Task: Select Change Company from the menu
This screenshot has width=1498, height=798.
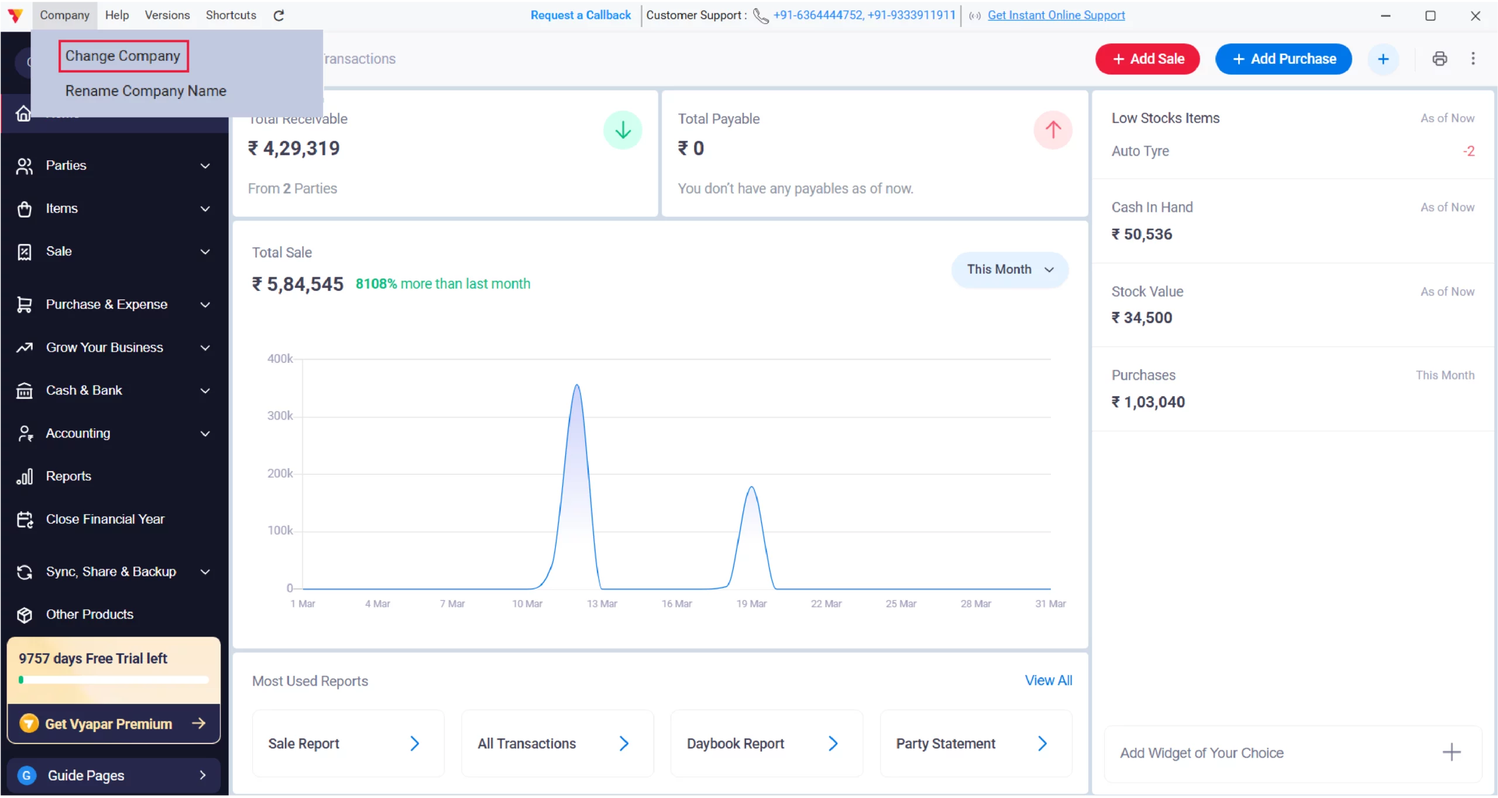Action: point(123,56)
